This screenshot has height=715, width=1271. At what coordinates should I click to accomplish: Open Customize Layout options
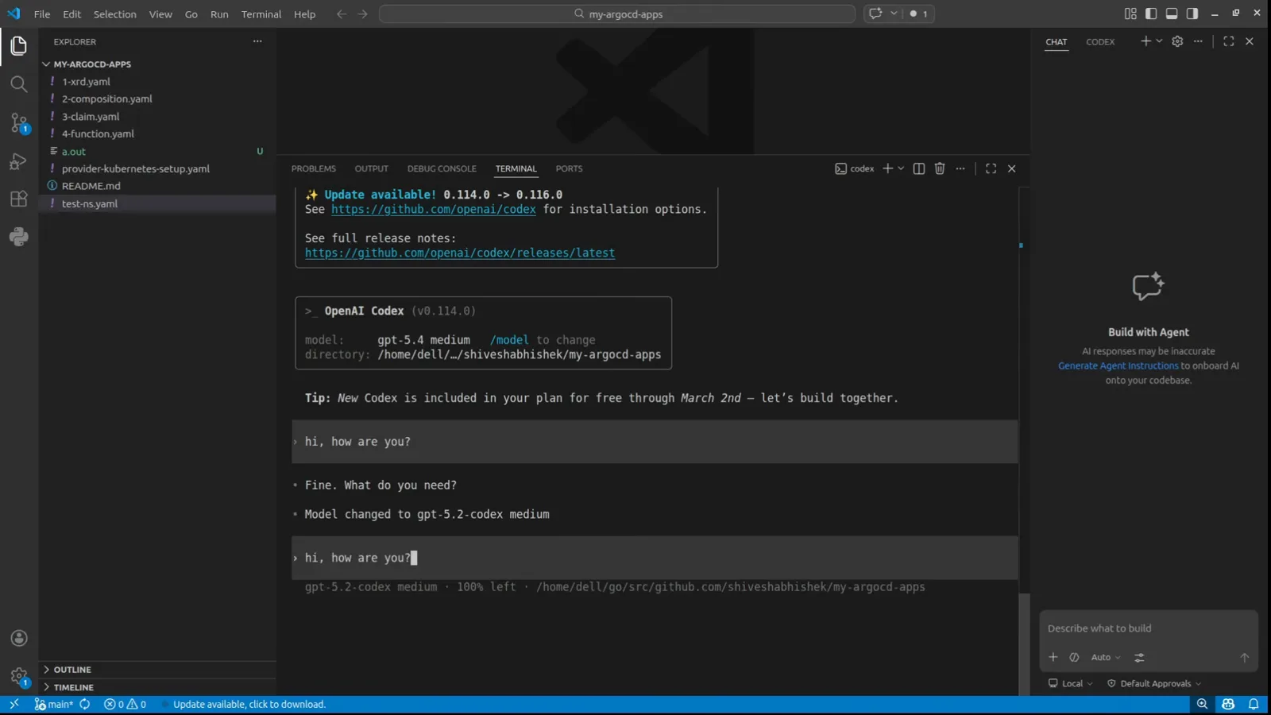click(1130, 14)
